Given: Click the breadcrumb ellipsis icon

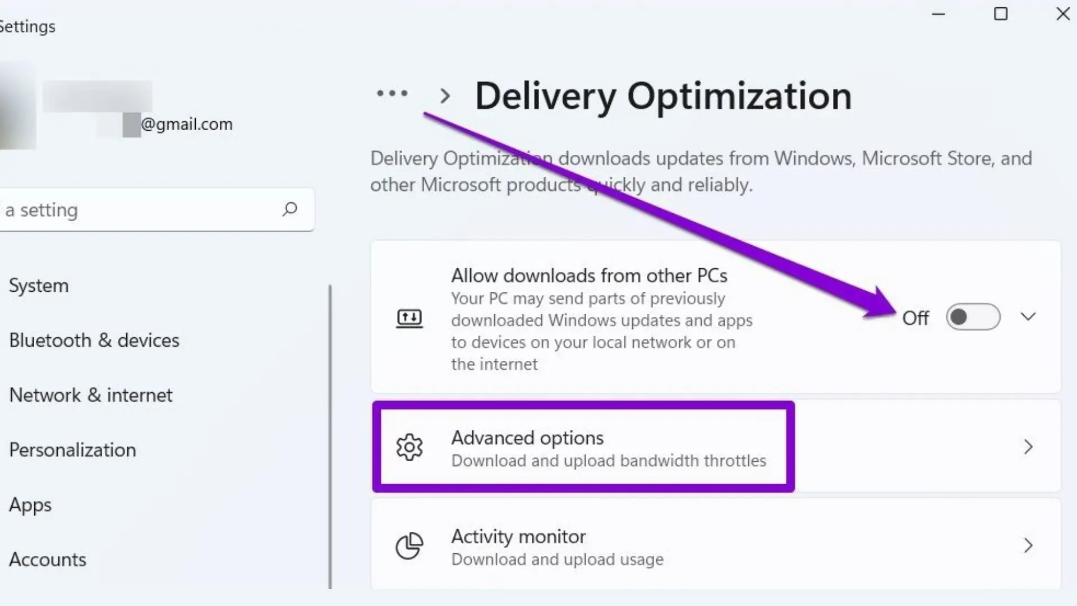Looking at the screenshot, I should pos(392,93).
